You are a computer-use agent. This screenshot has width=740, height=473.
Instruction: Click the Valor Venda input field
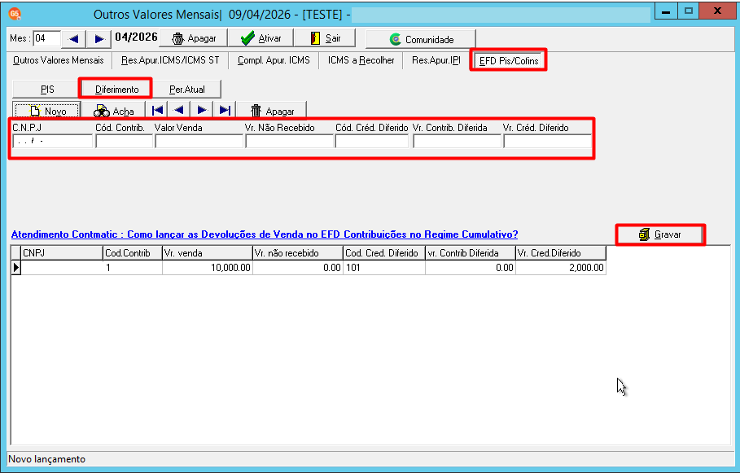point(199,141)
